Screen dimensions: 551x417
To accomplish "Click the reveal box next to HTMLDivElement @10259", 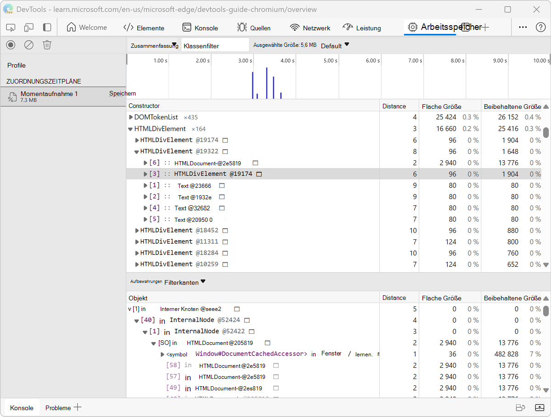I will point(225,265).
